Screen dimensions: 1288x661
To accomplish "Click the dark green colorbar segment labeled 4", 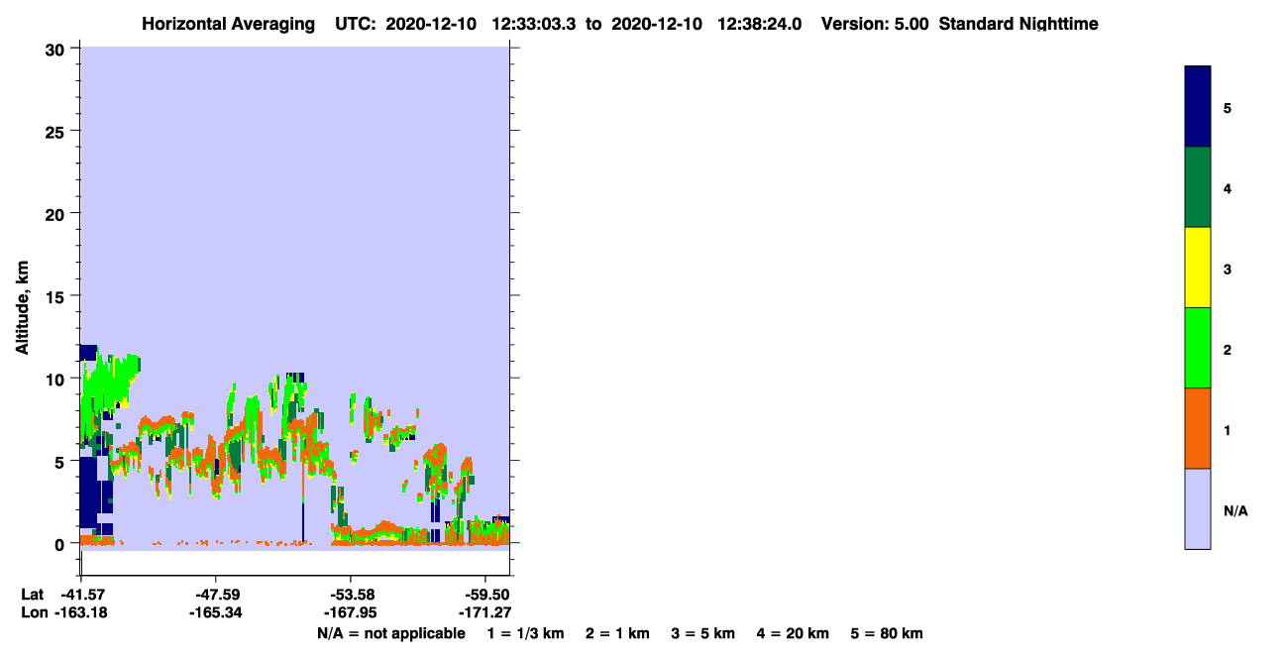I will (x=1198, y=187).
